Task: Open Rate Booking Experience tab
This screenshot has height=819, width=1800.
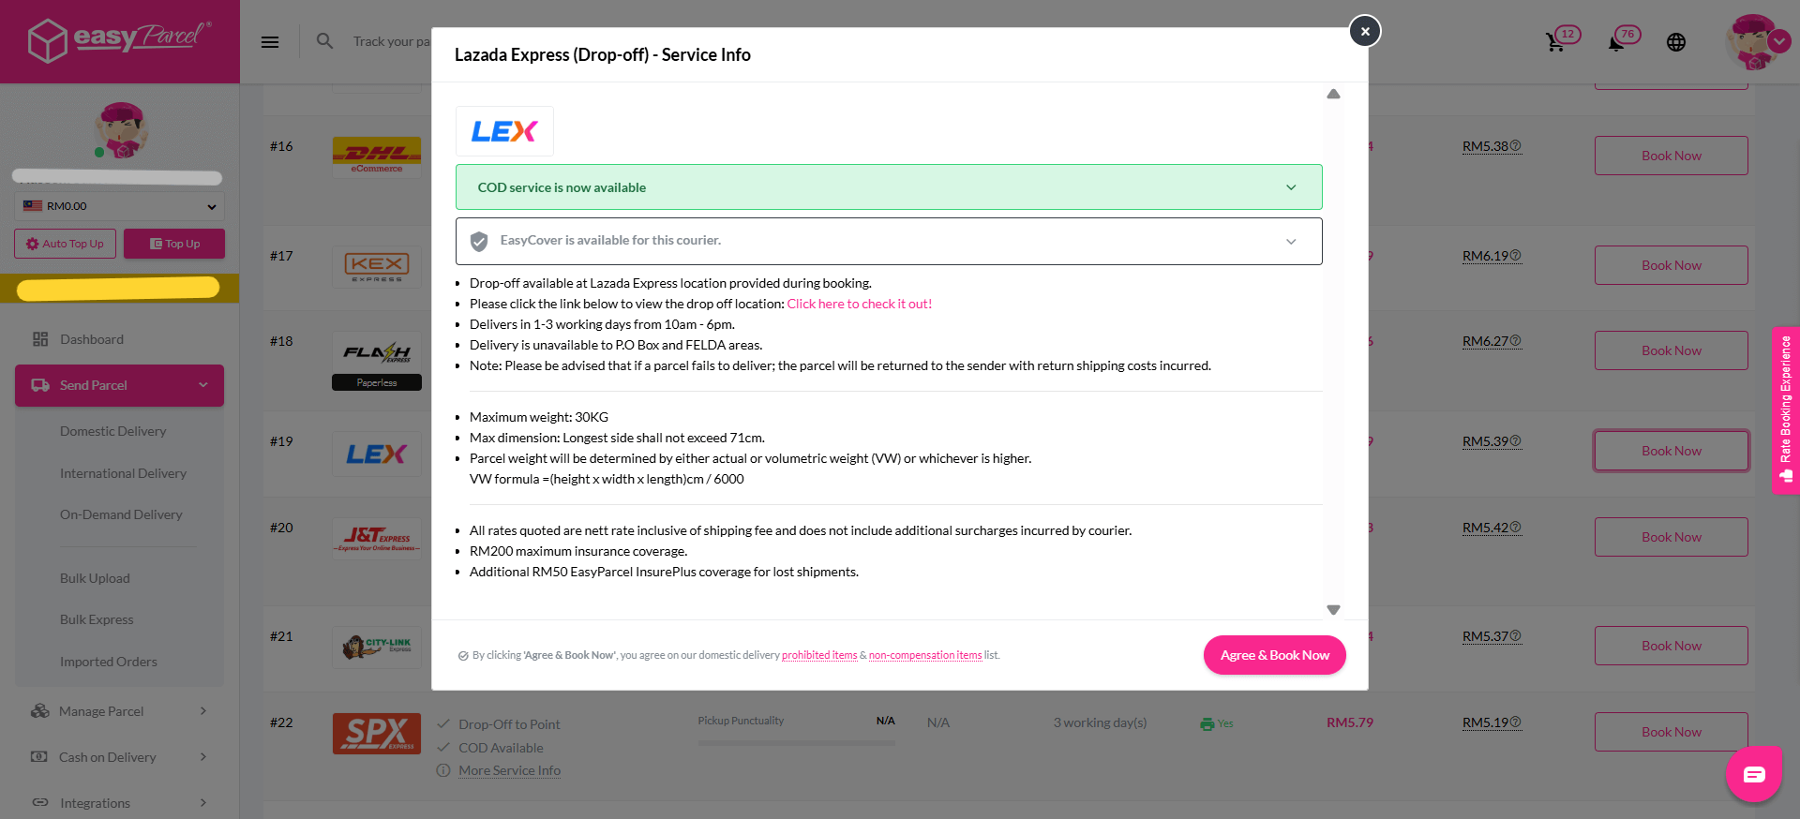Action: (1785, 409)
